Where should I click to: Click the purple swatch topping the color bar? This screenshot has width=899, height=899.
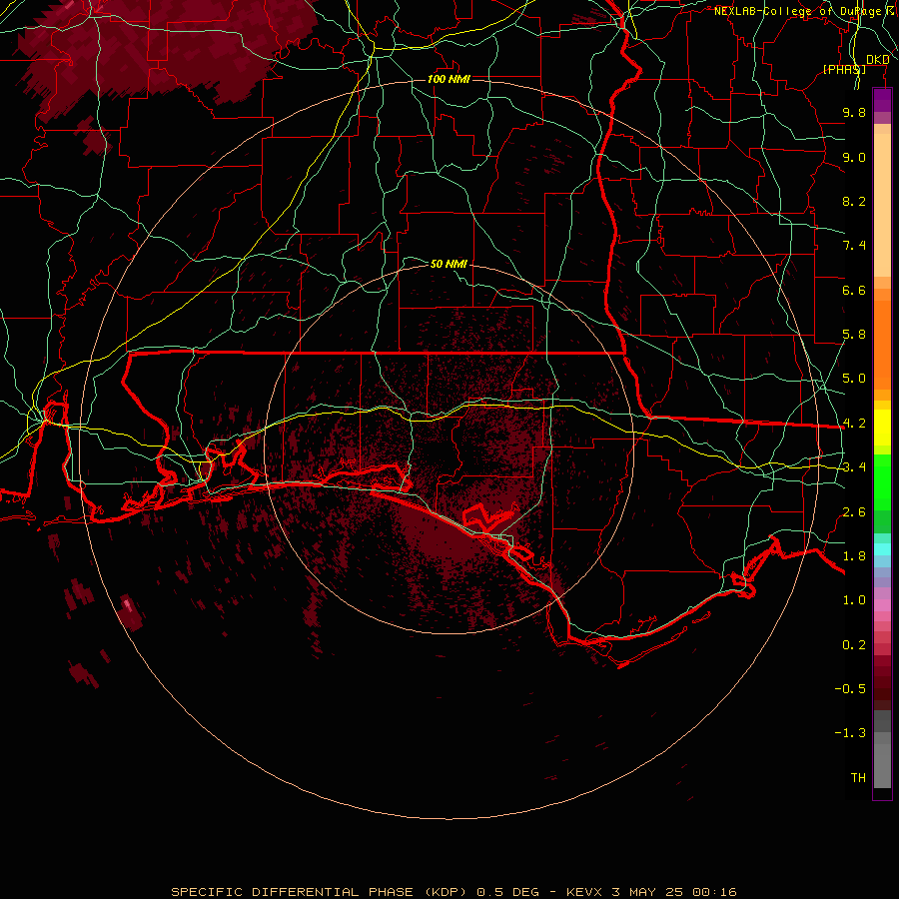(882, 100)
